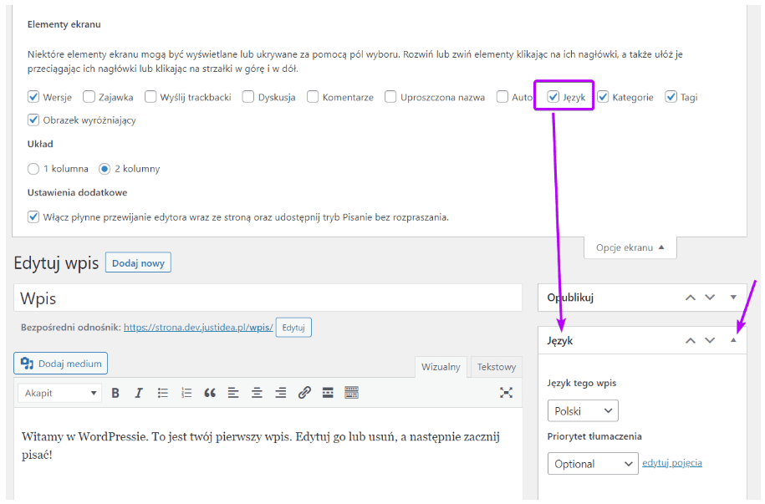This screenshot has width=765, height=504.
Task: Insert the Read More tag
Action: (x=328, y=393)
